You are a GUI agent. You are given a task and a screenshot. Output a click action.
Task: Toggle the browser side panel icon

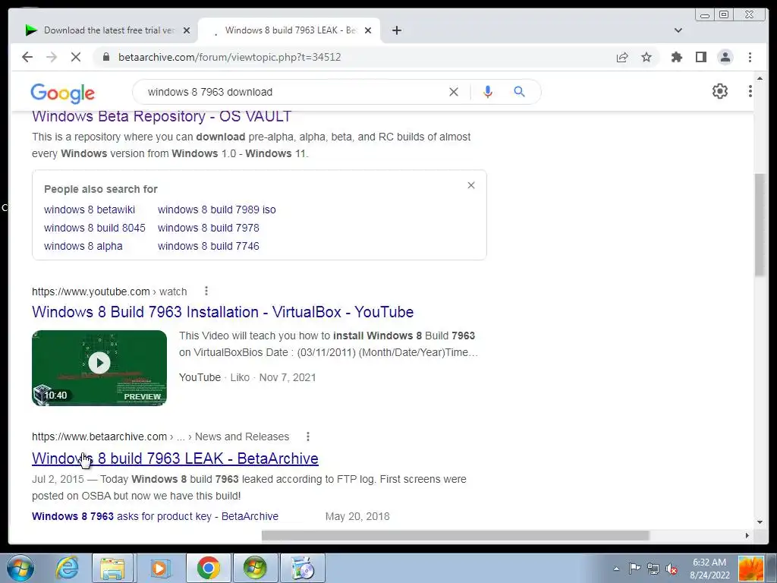point(700,57)
